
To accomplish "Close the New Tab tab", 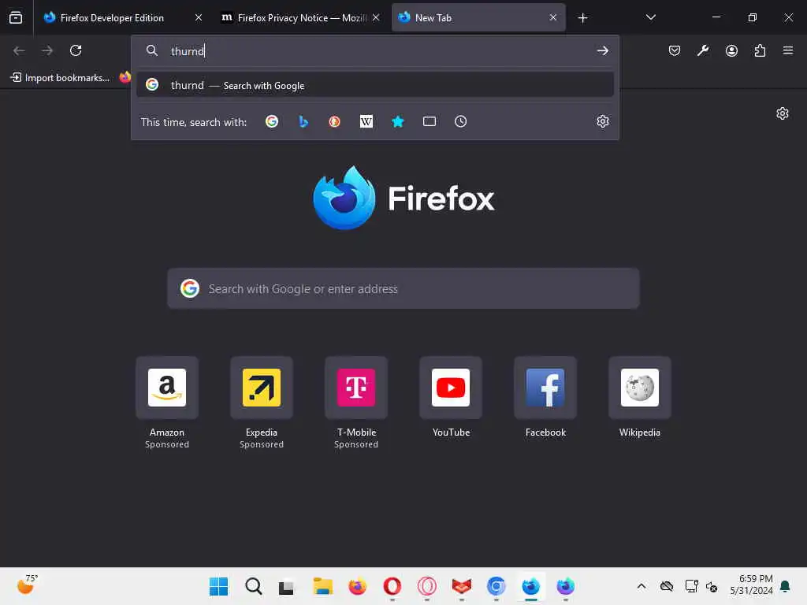I will [552, 17].
